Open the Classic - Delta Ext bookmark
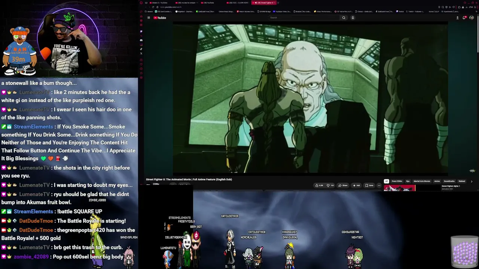Screen dimensions: 479x269 pos(364,12)
